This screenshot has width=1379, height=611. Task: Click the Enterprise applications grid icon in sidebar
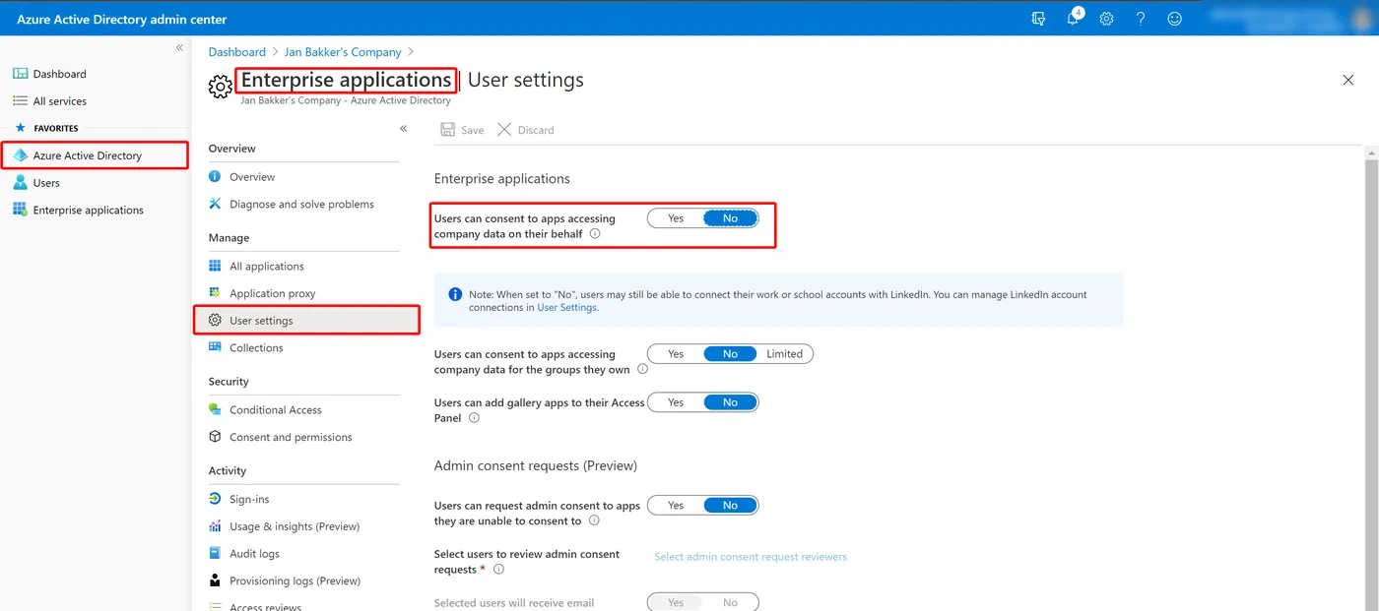20,210
